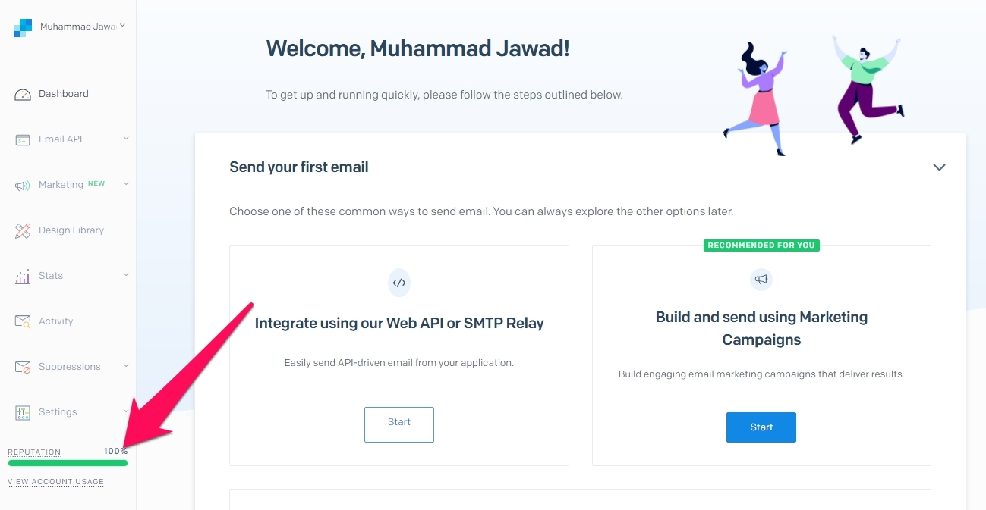The width and height of the screenshot is (986, 510).
Task: Select the Marketing megaphone sidebar icon
Action: tap(23, 186)
